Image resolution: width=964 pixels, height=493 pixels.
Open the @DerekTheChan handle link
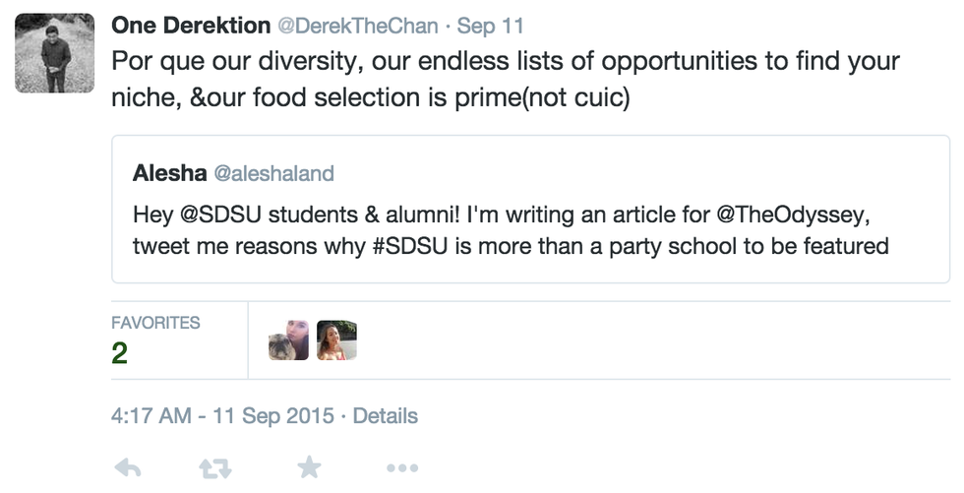click(358, 24)
